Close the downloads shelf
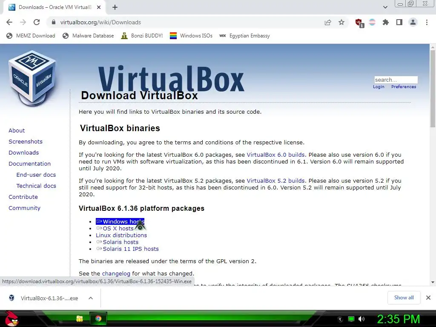 (428, 298)
